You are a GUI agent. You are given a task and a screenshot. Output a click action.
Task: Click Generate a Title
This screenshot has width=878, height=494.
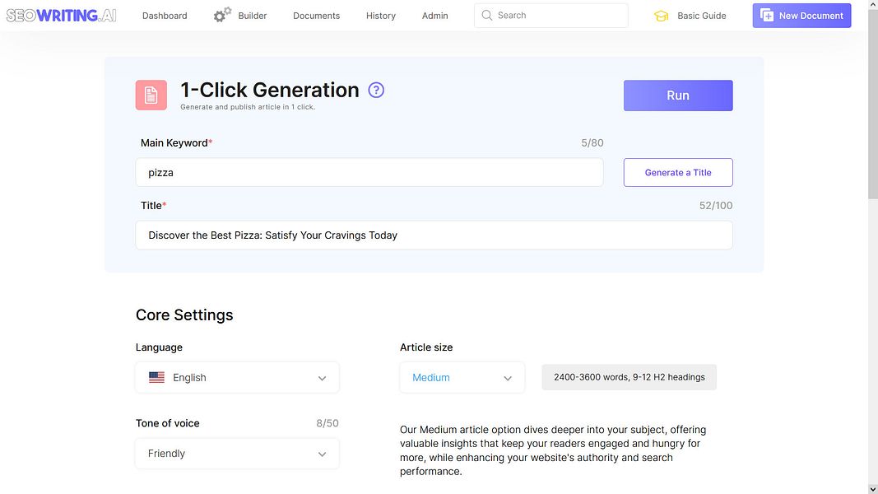677,172
